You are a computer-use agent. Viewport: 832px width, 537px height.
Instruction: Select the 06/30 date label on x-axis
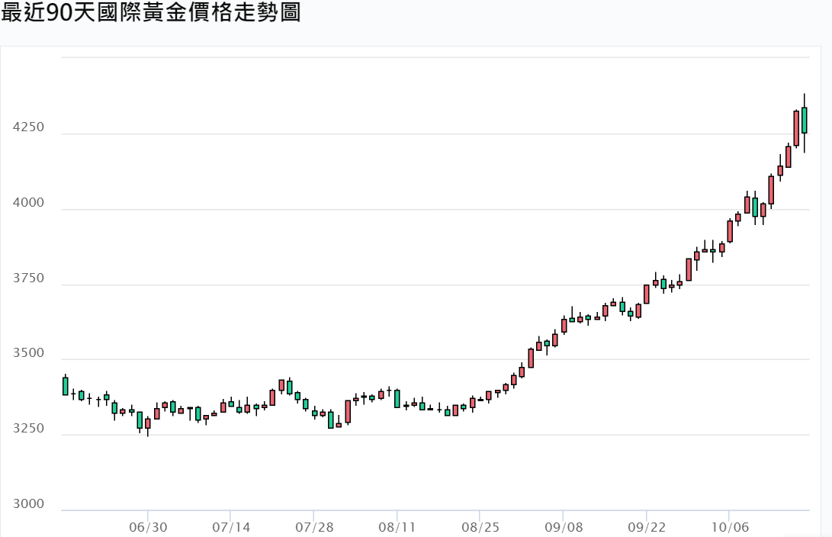(x=148, y=527)
